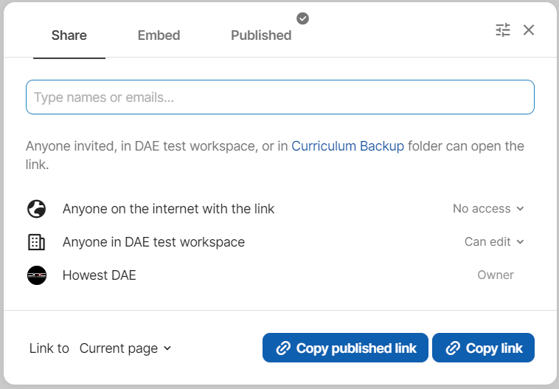The width and height of the screenshot is (559, 389).
Task: Open the Embed tab
Action: click(x=159, y=35)
